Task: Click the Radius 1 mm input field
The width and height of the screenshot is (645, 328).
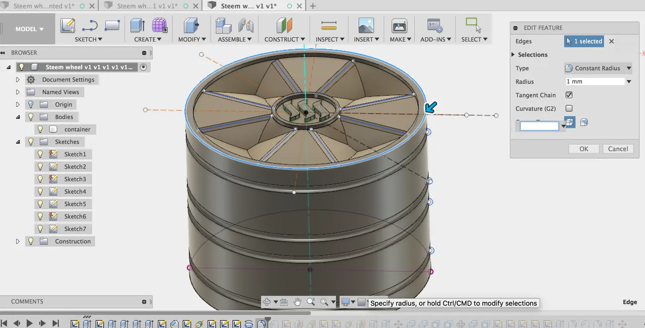Action: [595, 82]
